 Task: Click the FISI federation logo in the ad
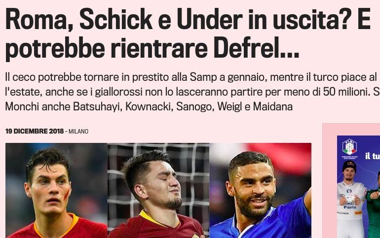[349, 147]
